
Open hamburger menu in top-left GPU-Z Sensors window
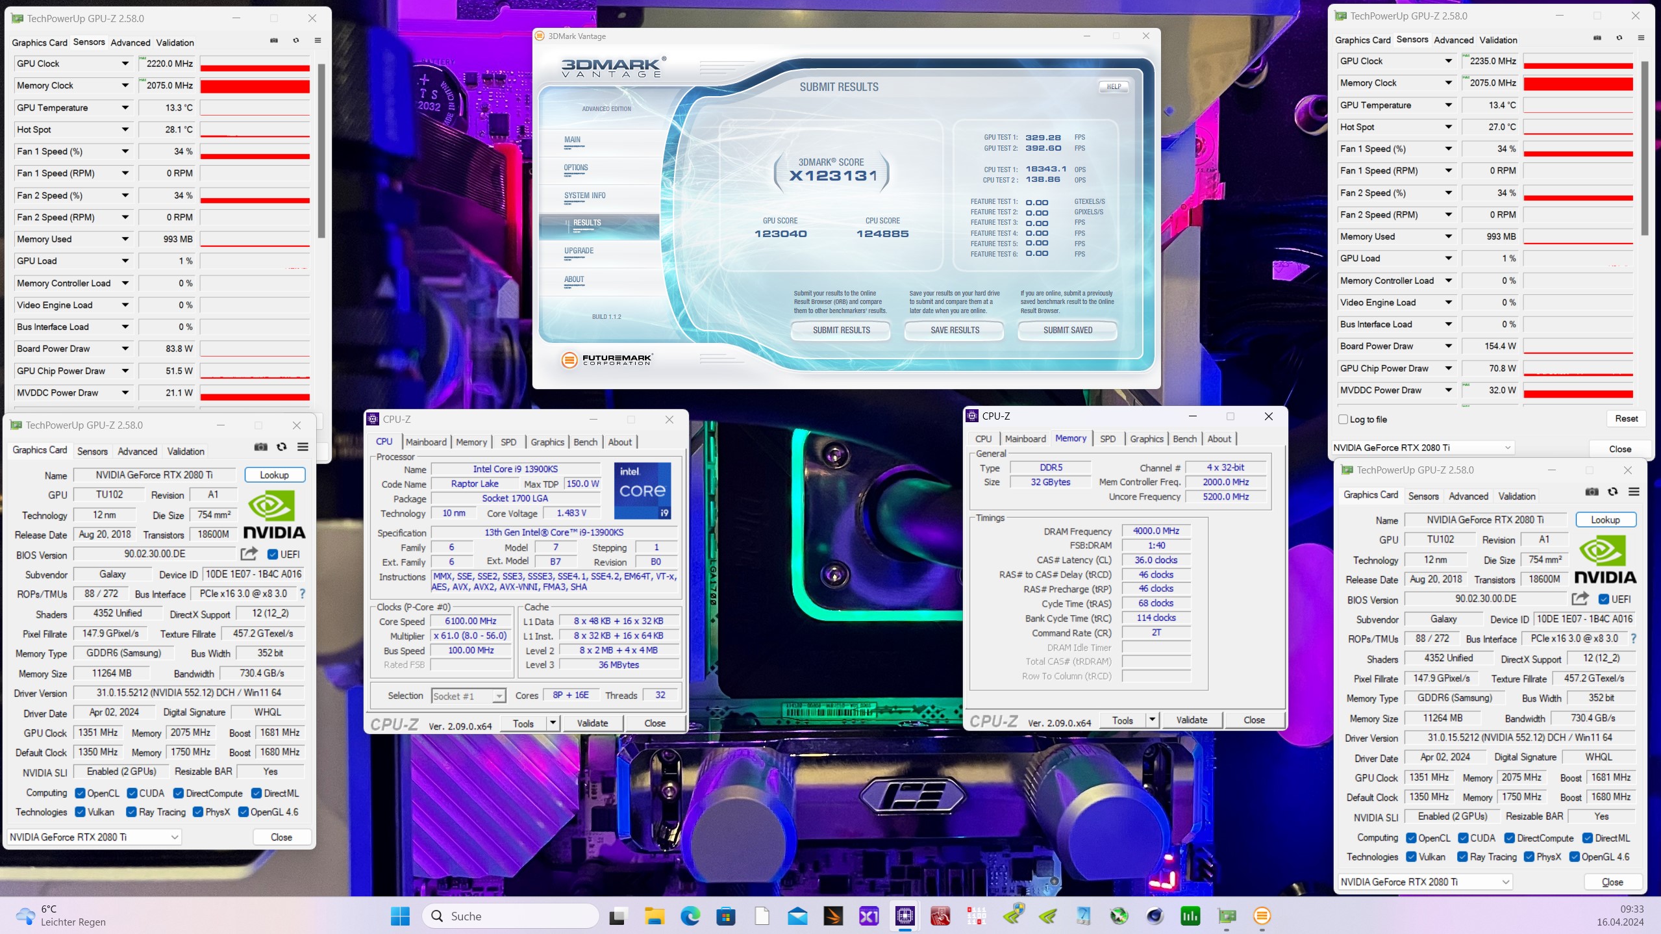[x=318, y=41]
